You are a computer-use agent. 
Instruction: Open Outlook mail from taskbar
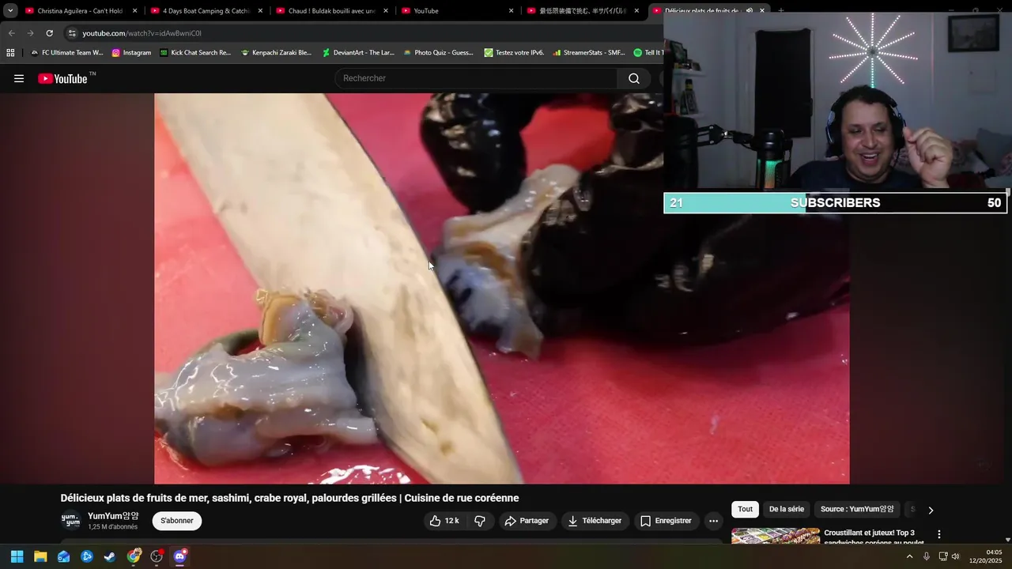63,556
